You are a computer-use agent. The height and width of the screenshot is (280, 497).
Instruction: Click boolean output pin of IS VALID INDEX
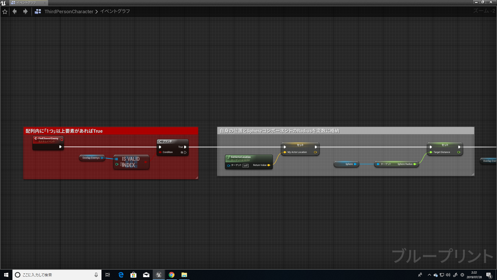coord(146,162)
